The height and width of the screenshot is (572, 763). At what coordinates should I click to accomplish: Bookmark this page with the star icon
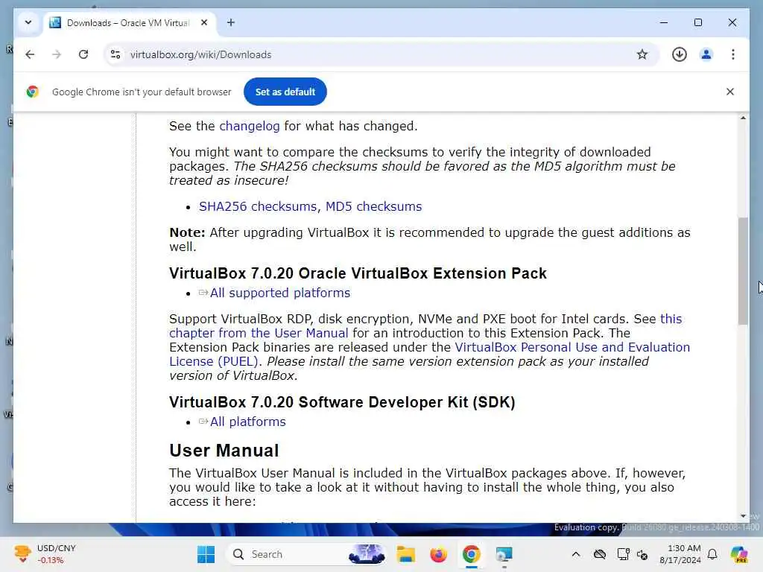(x=642, y=54)
